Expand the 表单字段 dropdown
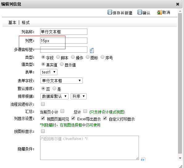This screenshot has width=184, height=168. [61, 81]
